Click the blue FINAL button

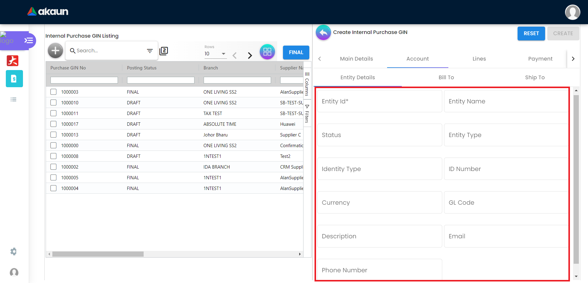[x=296, y=52]
